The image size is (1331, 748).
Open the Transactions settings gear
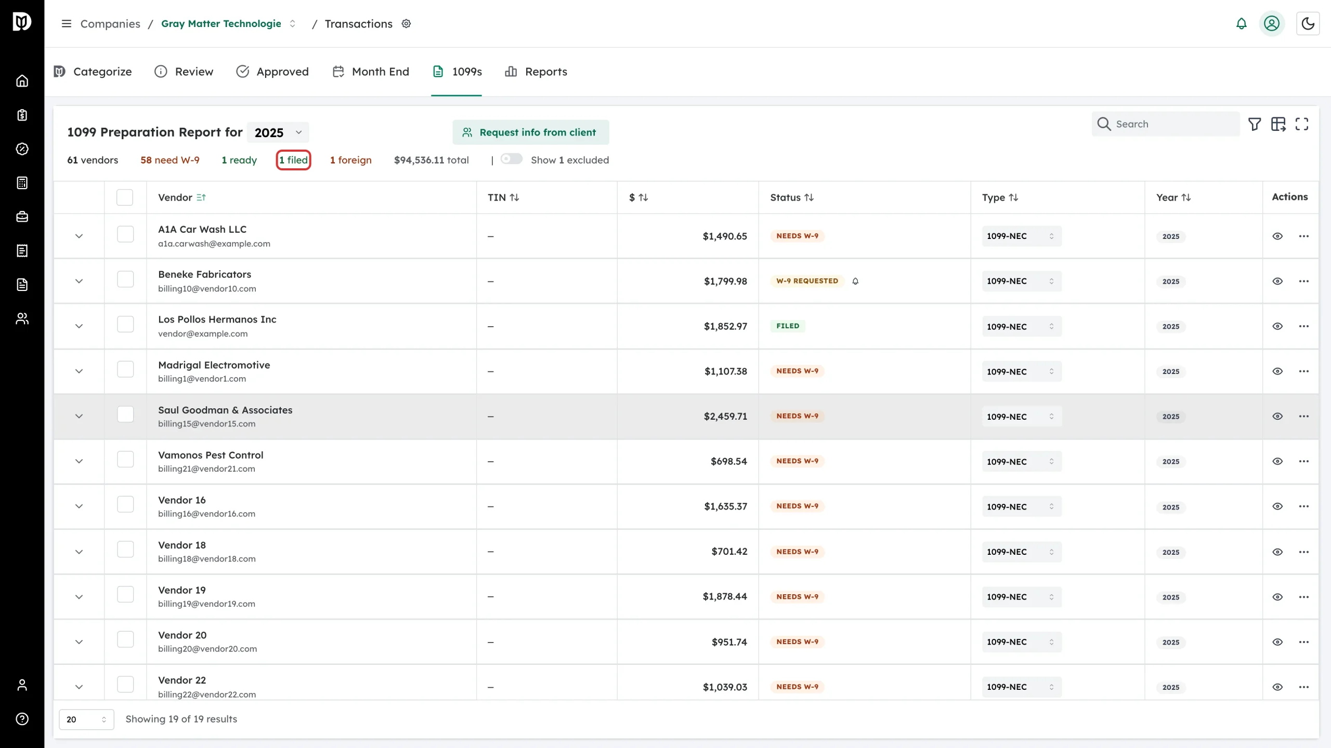pyautogui.click(x=407, y=24)
